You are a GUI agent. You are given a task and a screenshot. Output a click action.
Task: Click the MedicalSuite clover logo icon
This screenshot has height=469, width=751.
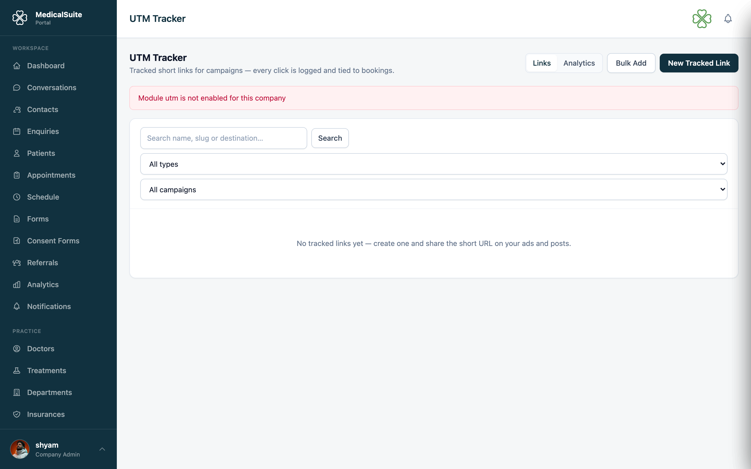coord(20,18)
